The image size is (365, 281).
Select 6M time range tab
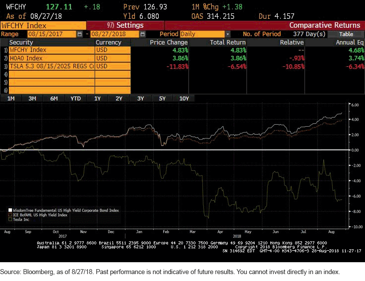coord(54,98)
